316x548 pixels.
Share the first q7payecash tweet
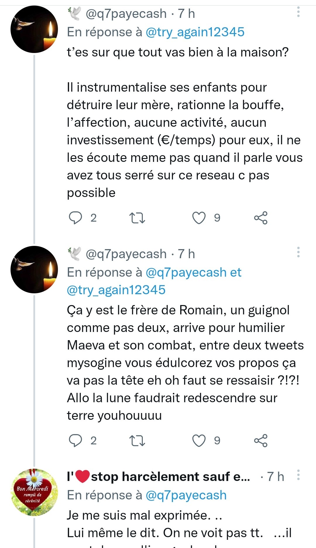click(261, 218)
